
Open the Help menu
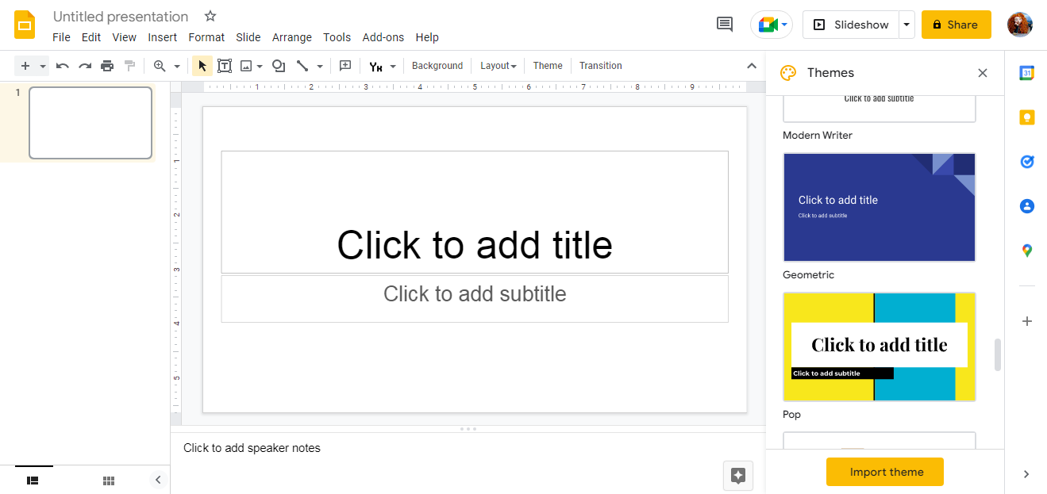(x=427, y=37)
